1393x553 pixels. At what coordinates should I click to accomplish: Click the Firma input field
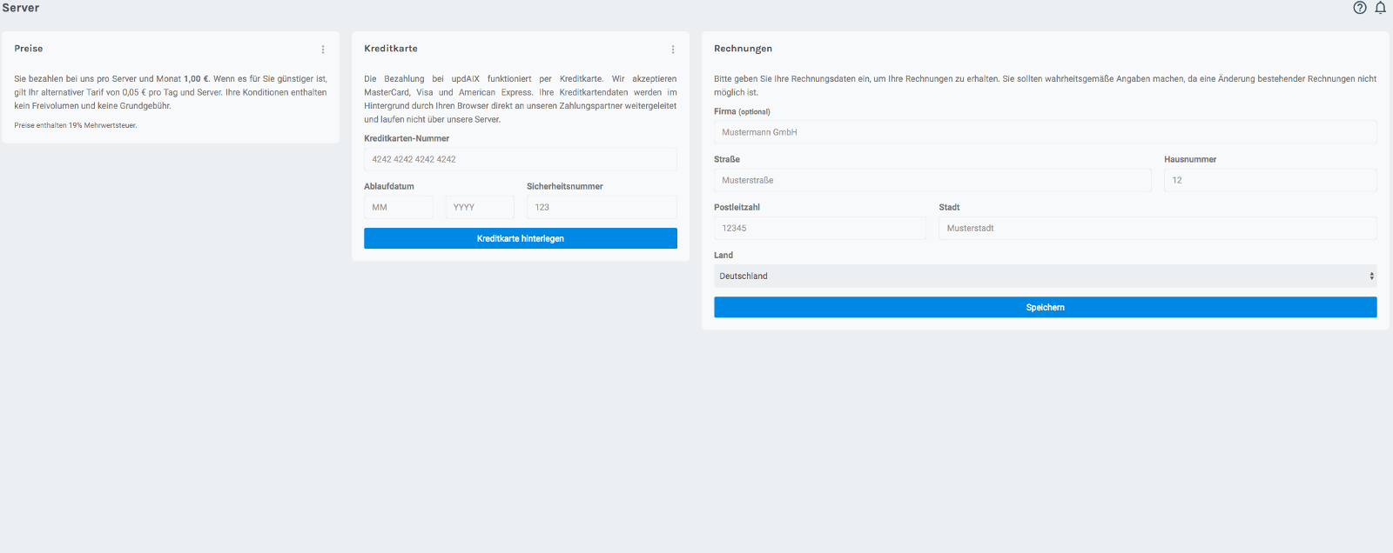(x=1045, y=132)
